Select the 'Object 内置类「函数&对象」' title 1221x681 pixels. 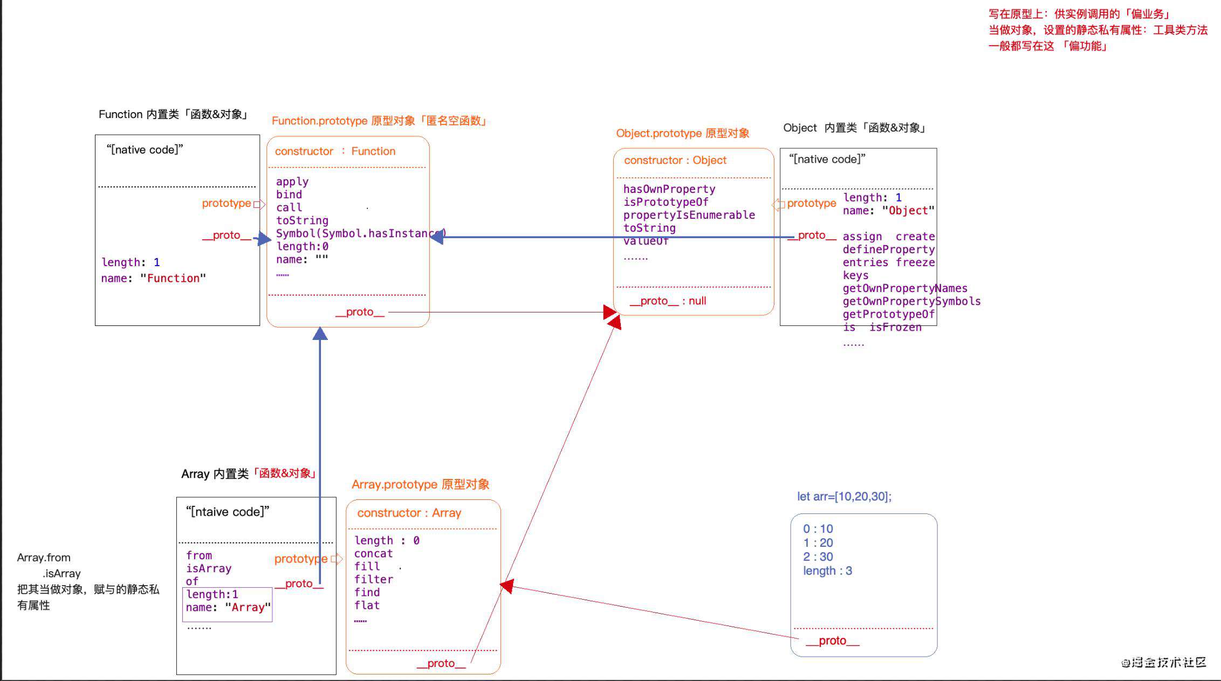pos(855,128)
